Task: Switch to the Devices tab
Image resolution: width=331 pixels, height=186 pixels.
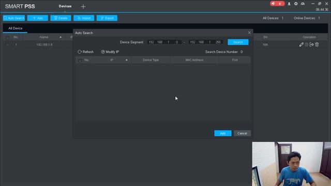Action: 65,6
